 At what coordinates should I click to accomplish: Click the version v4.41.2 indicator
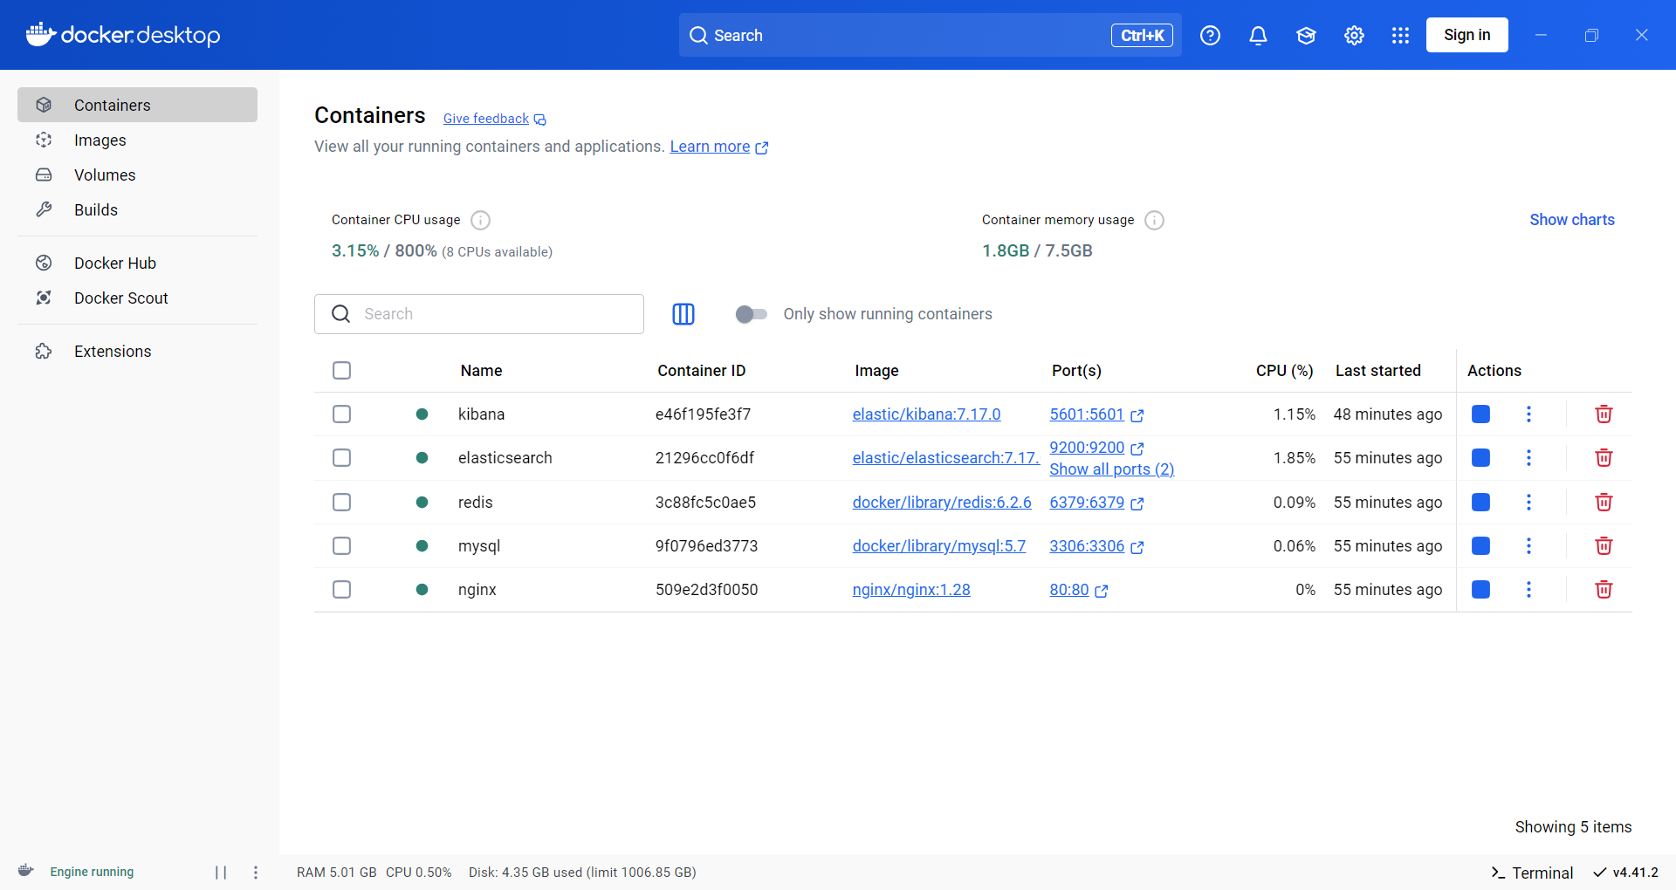1625,873
